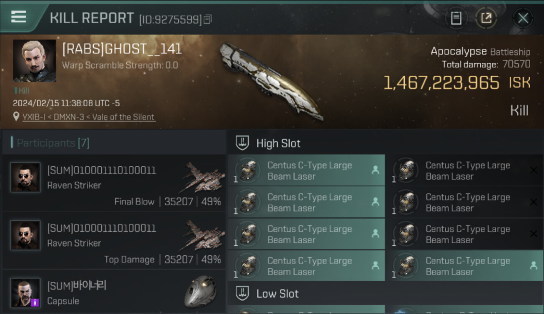The height and width of the screenshot is (314, 544).
Task: Share the kill report externally
Action: (486, 18)
